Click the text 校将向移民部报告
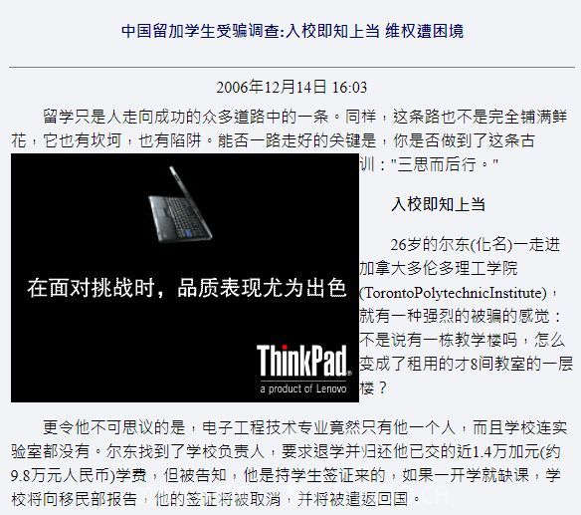This screenshot has height=515, width=581. pyautogui.click(x=74, y=499)
